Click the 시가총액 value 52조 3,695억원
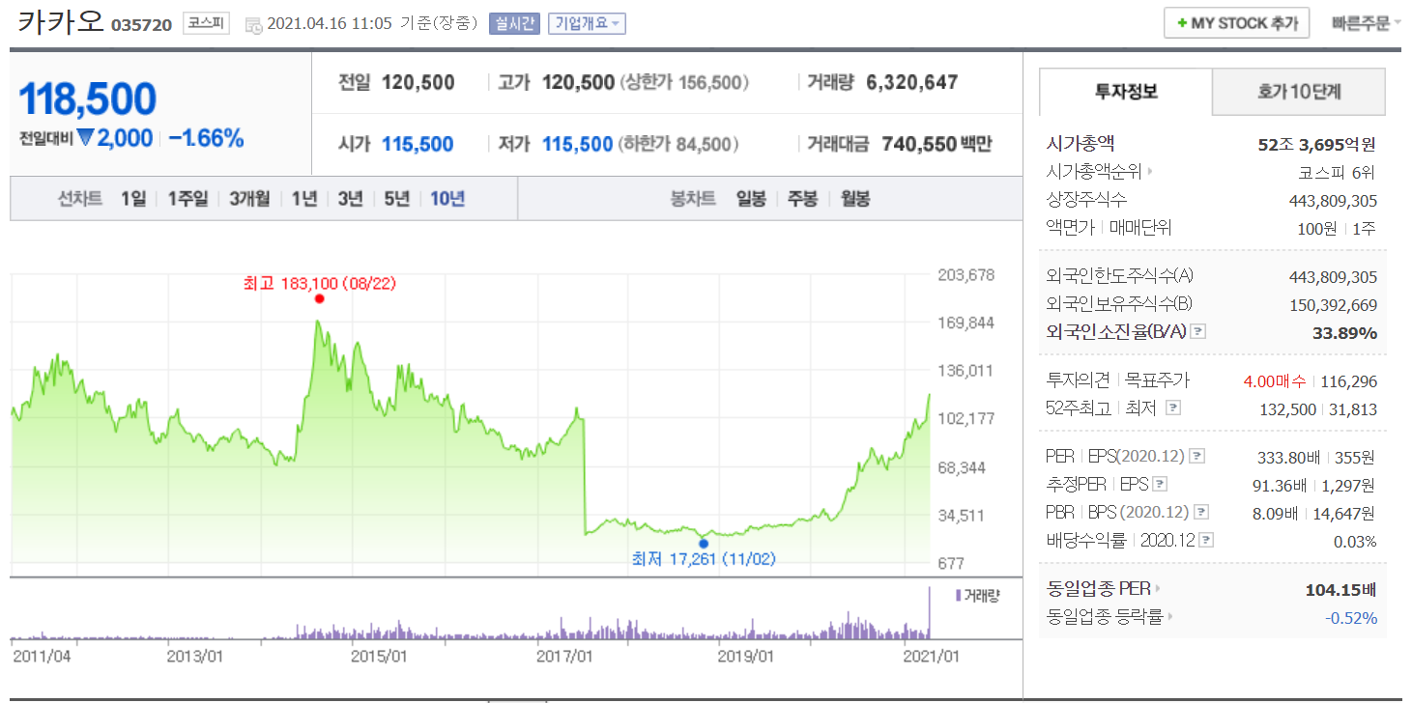Viewport: 1412px width, 703px height. click(x=1317, y=145)
